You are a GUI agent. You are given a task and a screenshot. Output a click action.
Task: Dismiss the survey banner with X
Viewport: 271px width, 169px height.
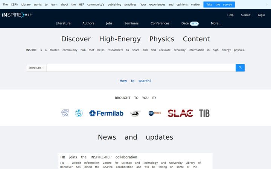coord(267,5)
